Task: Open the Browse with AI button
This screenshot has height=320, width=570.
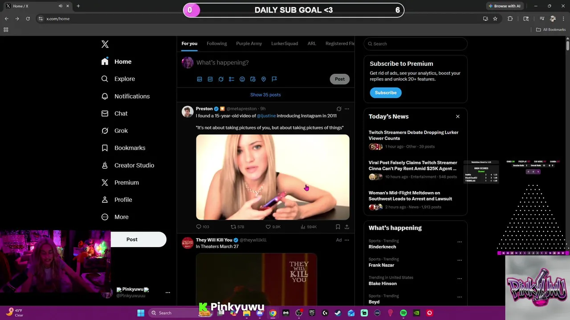Action: pyautogui.click(x=504, y=6)
